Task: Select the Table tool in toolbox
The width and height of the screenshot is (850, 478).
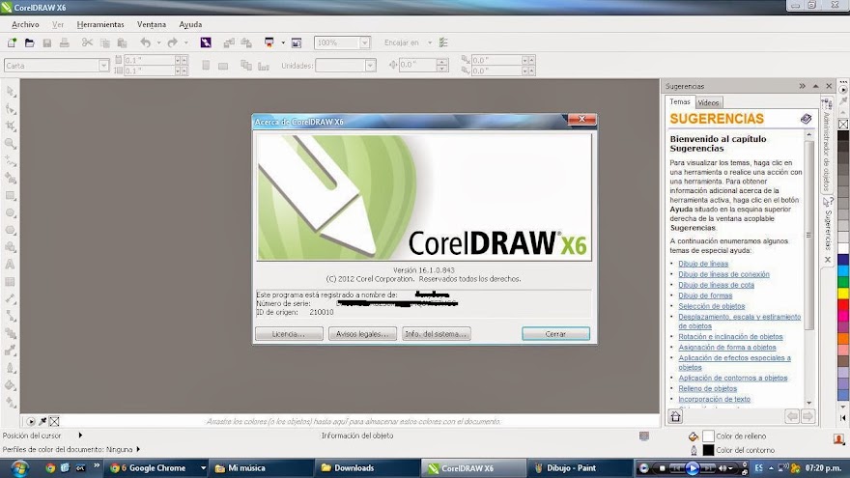Action: click(x=11, y=282)
